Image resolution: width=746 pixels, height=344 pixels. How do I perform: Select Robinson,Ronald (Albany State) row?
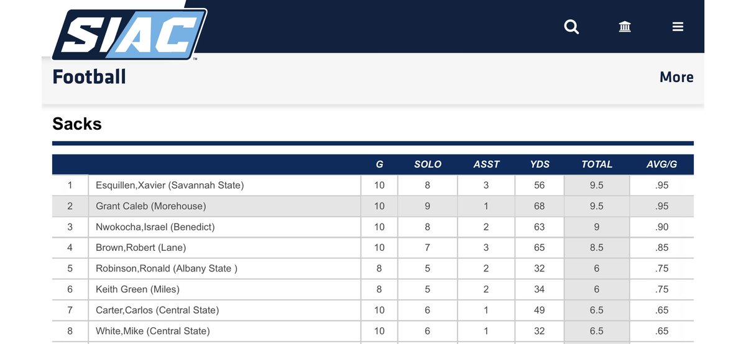click(373, 269)
